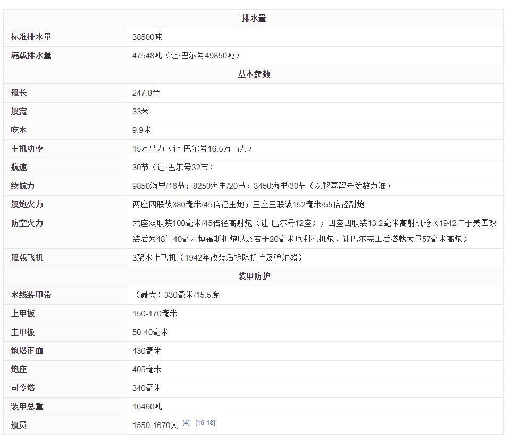Click the 舰炮火力 row label
Viewport: 512px width, 435px height.
[27, 205]
